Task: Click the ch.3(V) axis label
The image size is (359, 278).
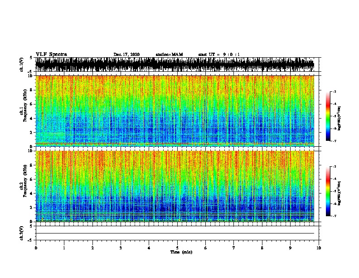Action: tap(21, 233)
